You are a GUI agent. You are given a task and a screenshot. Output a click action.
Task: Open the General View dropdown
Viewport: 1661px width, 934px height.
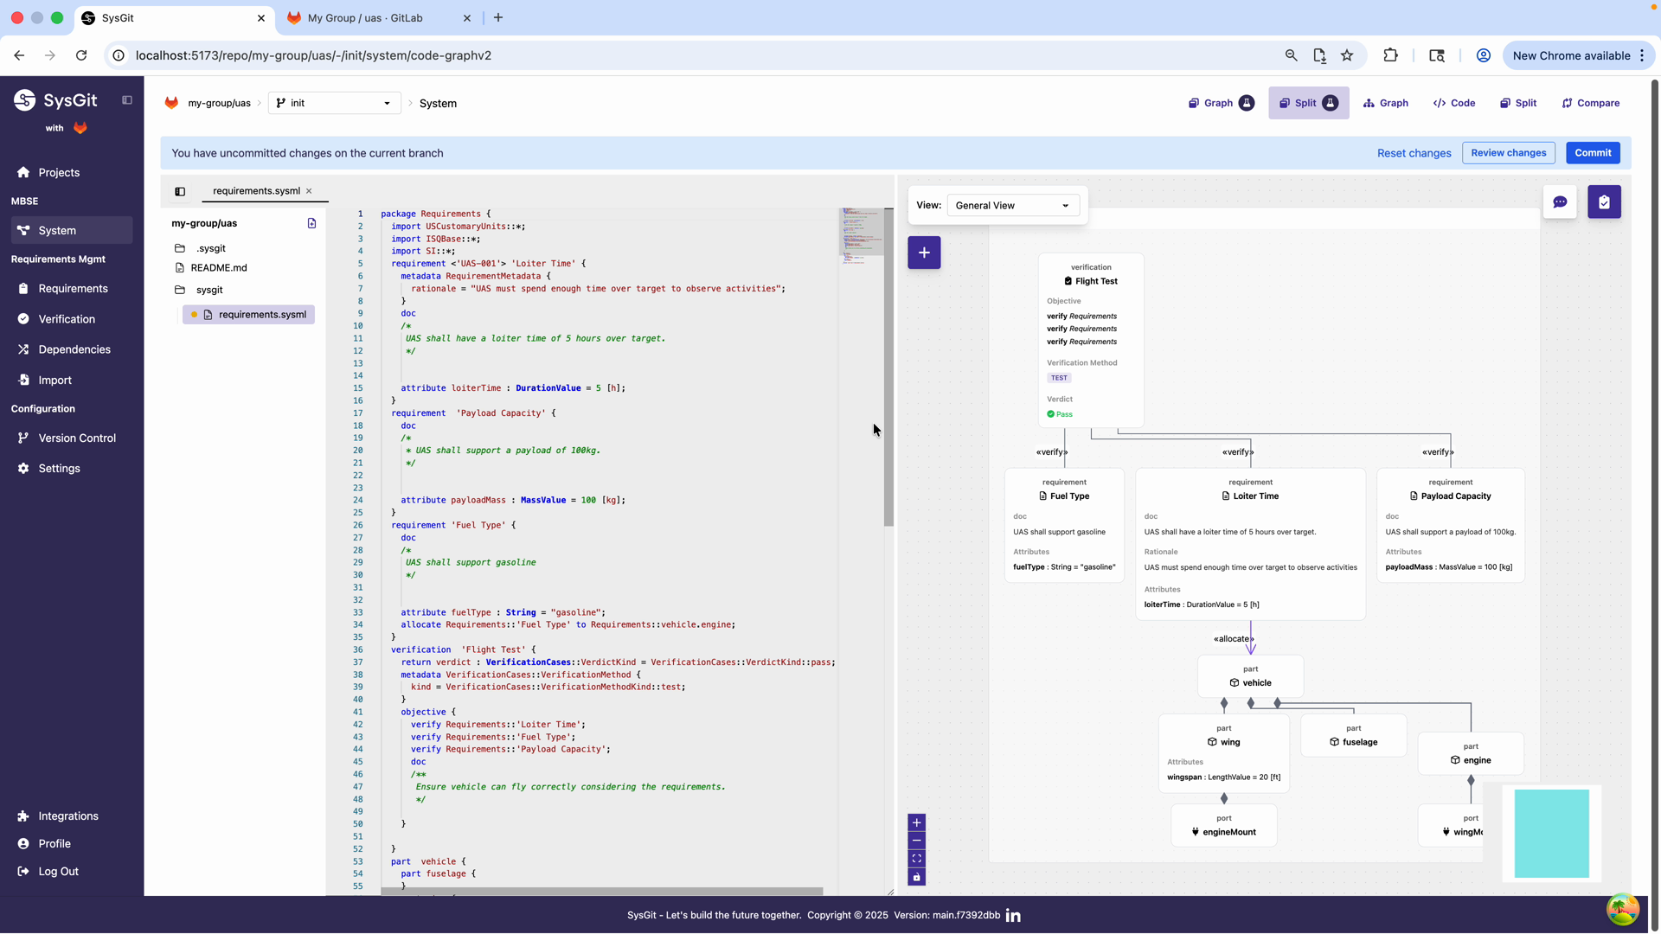click(x=1012, y=206)
